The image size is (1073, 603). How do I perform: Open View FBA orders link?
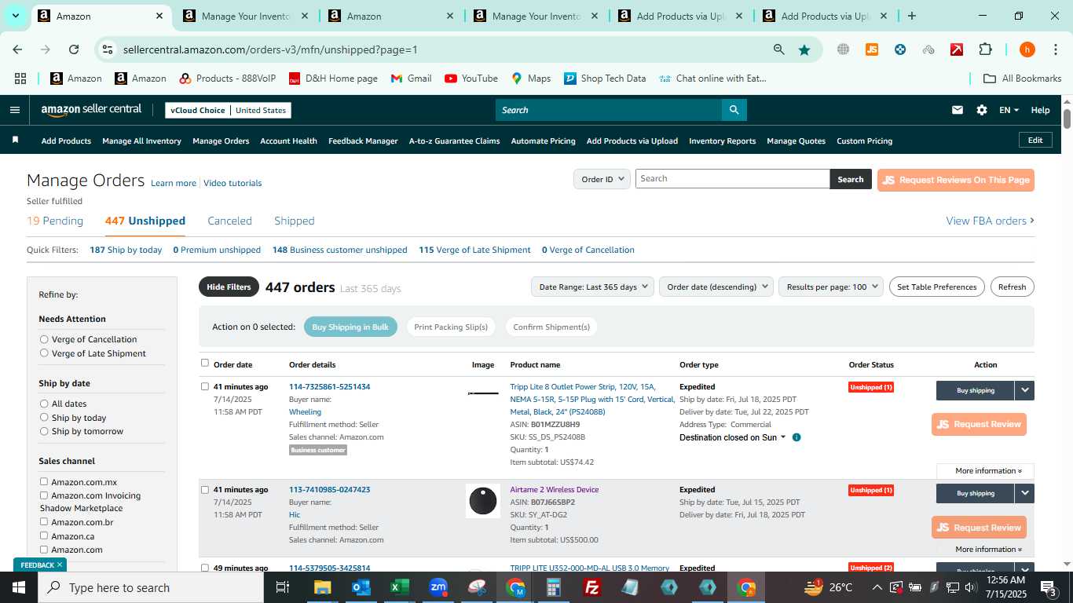(x=990, y=221)
